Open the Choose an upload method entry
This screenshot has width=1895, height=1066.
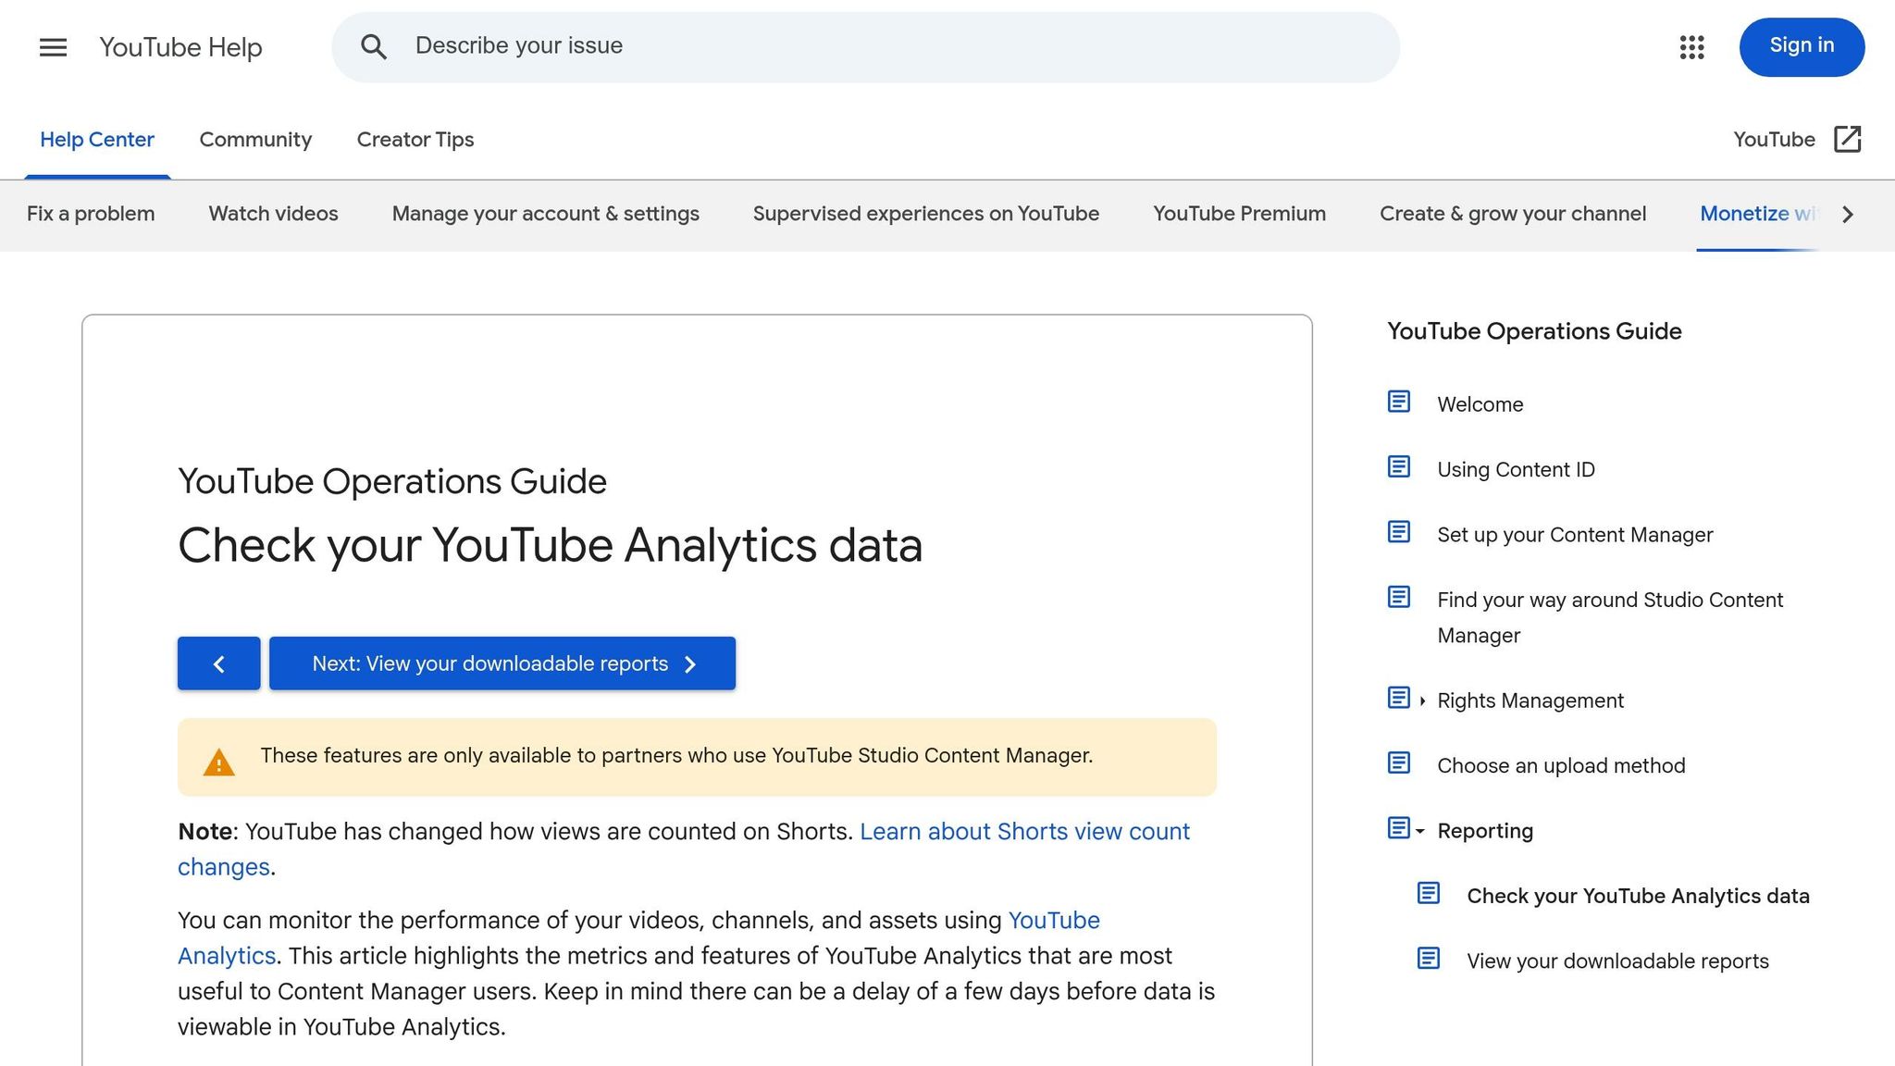[1561, 766]
